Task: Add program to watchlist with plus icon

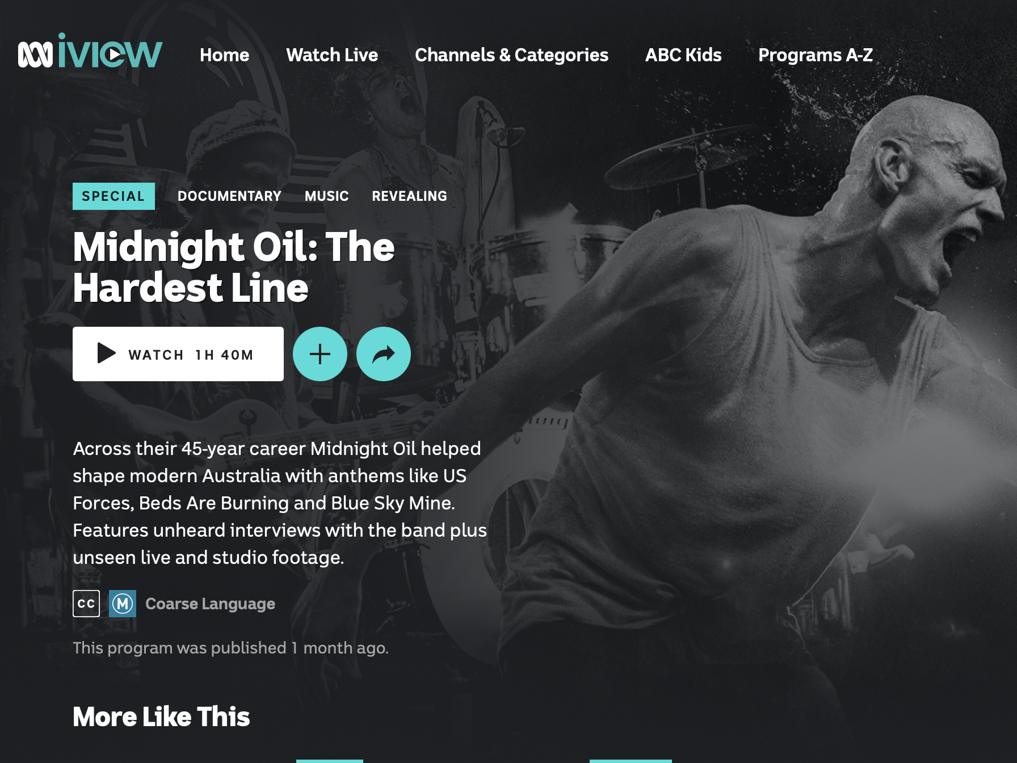Action: pyautogui.click(x=320, y=354)
